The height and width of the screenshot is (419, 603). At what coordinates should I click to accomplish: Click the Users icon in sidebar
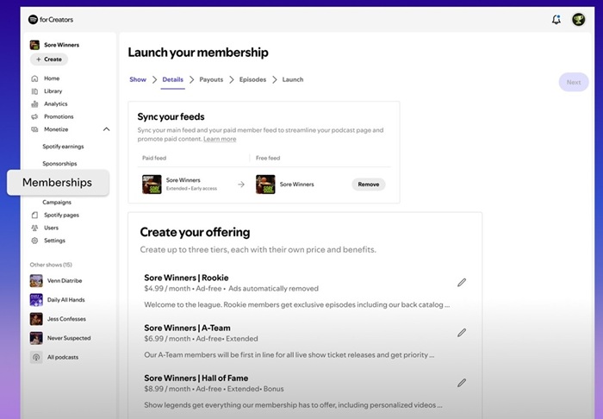coord(34,228)
